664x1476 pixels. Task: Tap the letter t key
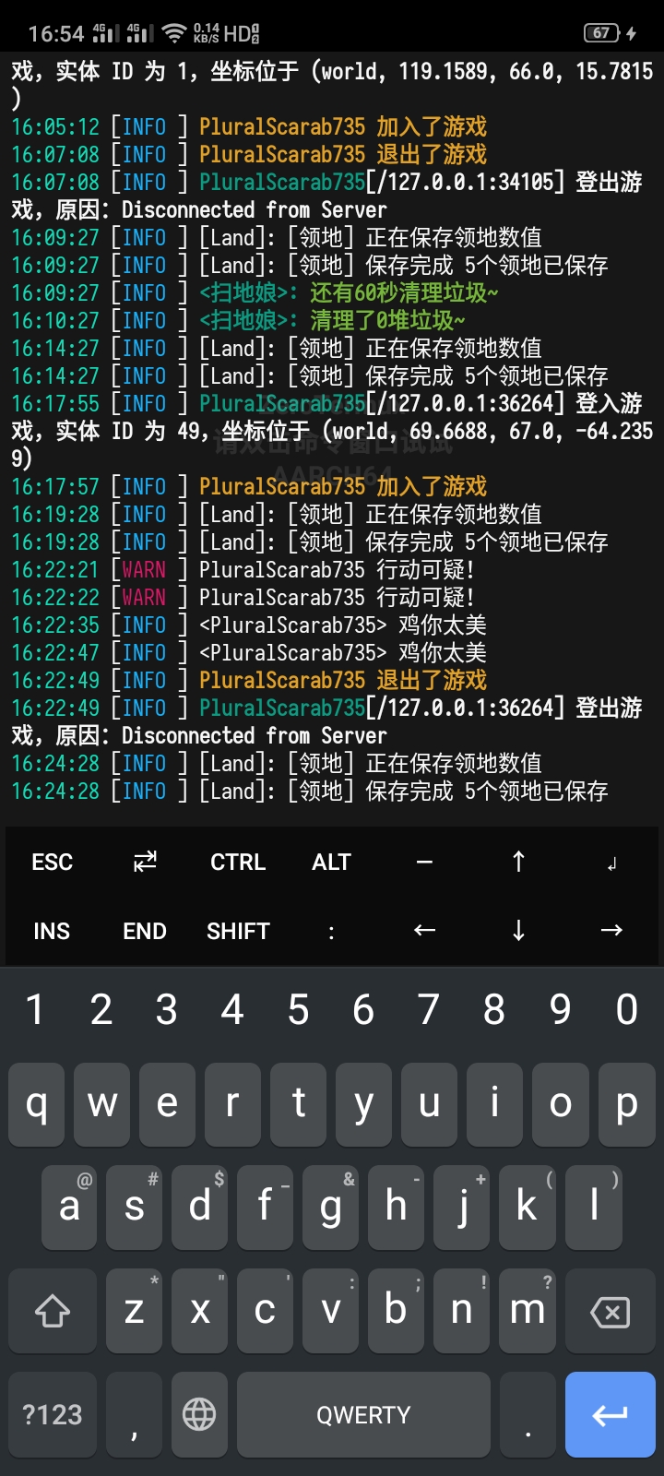pos(298,1104)
